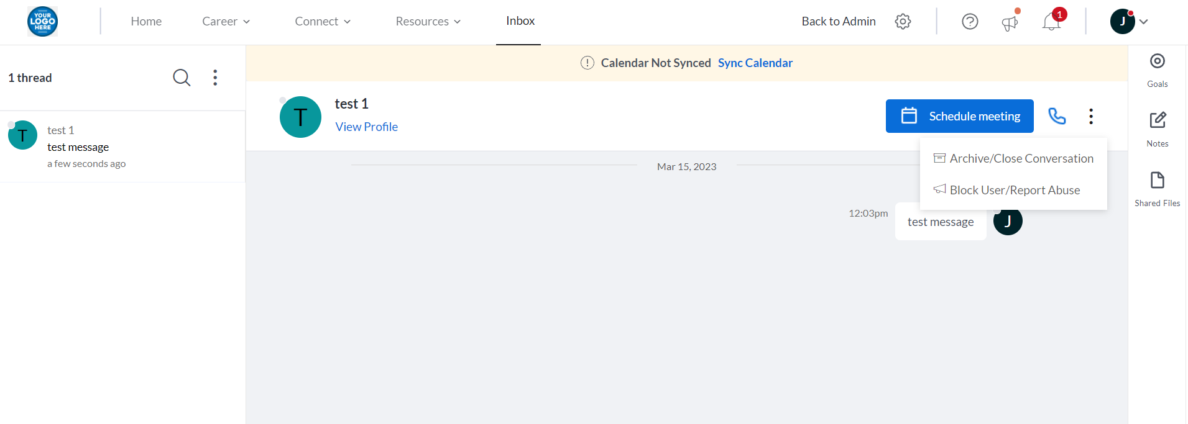Click sender avatar J beside message

tap(1008, 221)
